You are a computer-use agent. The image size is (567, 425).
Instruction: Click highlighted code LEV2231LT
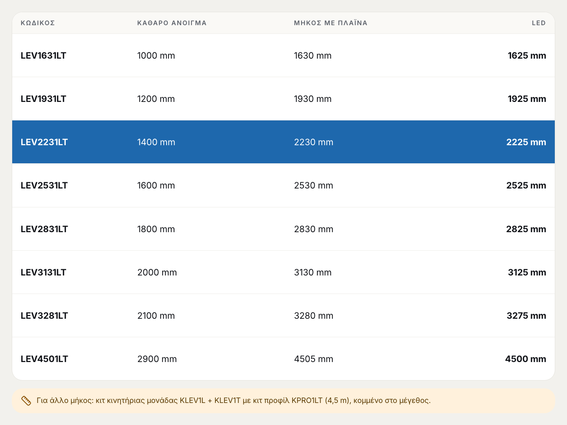[44, 142]
